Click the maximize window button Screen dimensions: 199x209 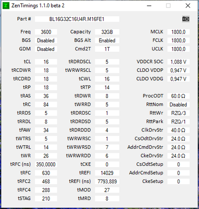(x=168, y=6)
